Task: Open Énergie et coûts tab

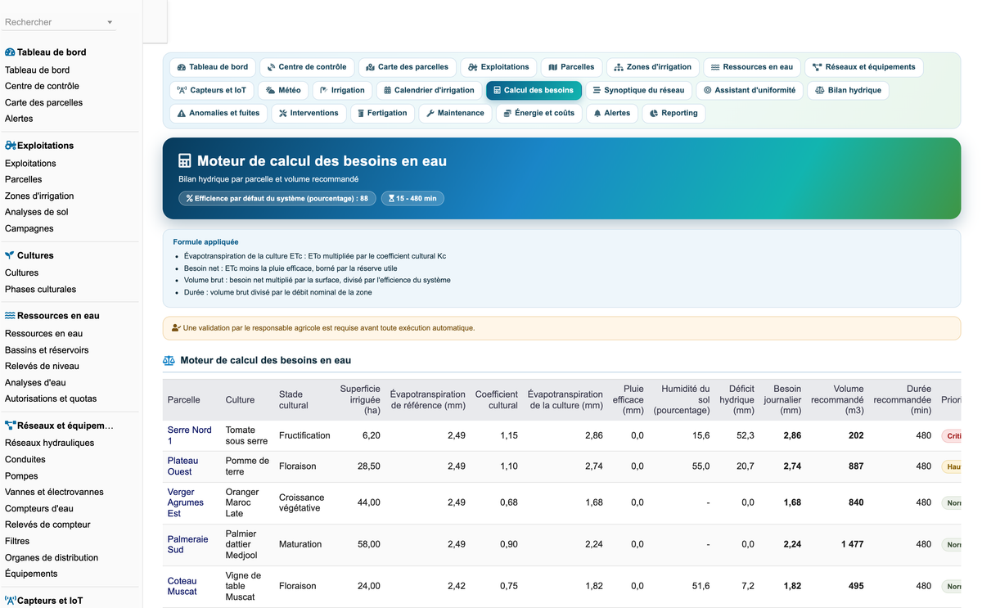Action: pyautogui.click(x=539, y=113)
